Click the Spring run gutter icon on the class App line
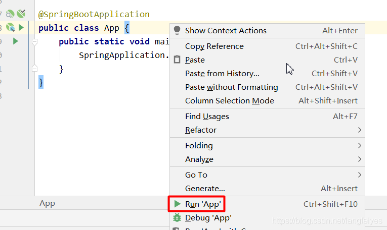Screen dimensions: 387x230 tap(11, 27)
